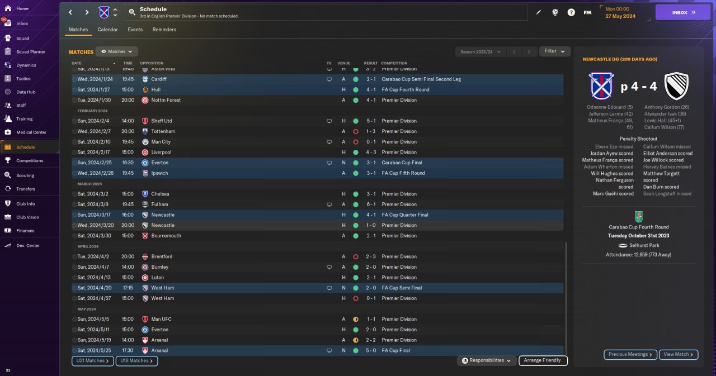Select the Everton Carabao Cup Final row
Viewport: 716px width, 376px height.
pyautogui.click(x=317, y=163)
